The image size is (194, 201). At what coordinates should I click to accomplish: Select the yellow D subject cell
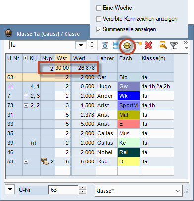coord(129,161)
